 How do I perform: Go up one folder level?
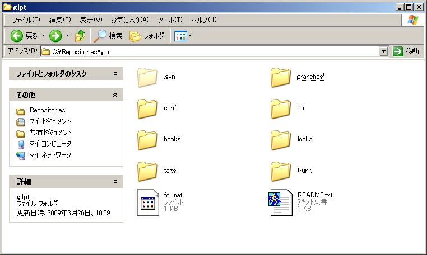[80, 36]
